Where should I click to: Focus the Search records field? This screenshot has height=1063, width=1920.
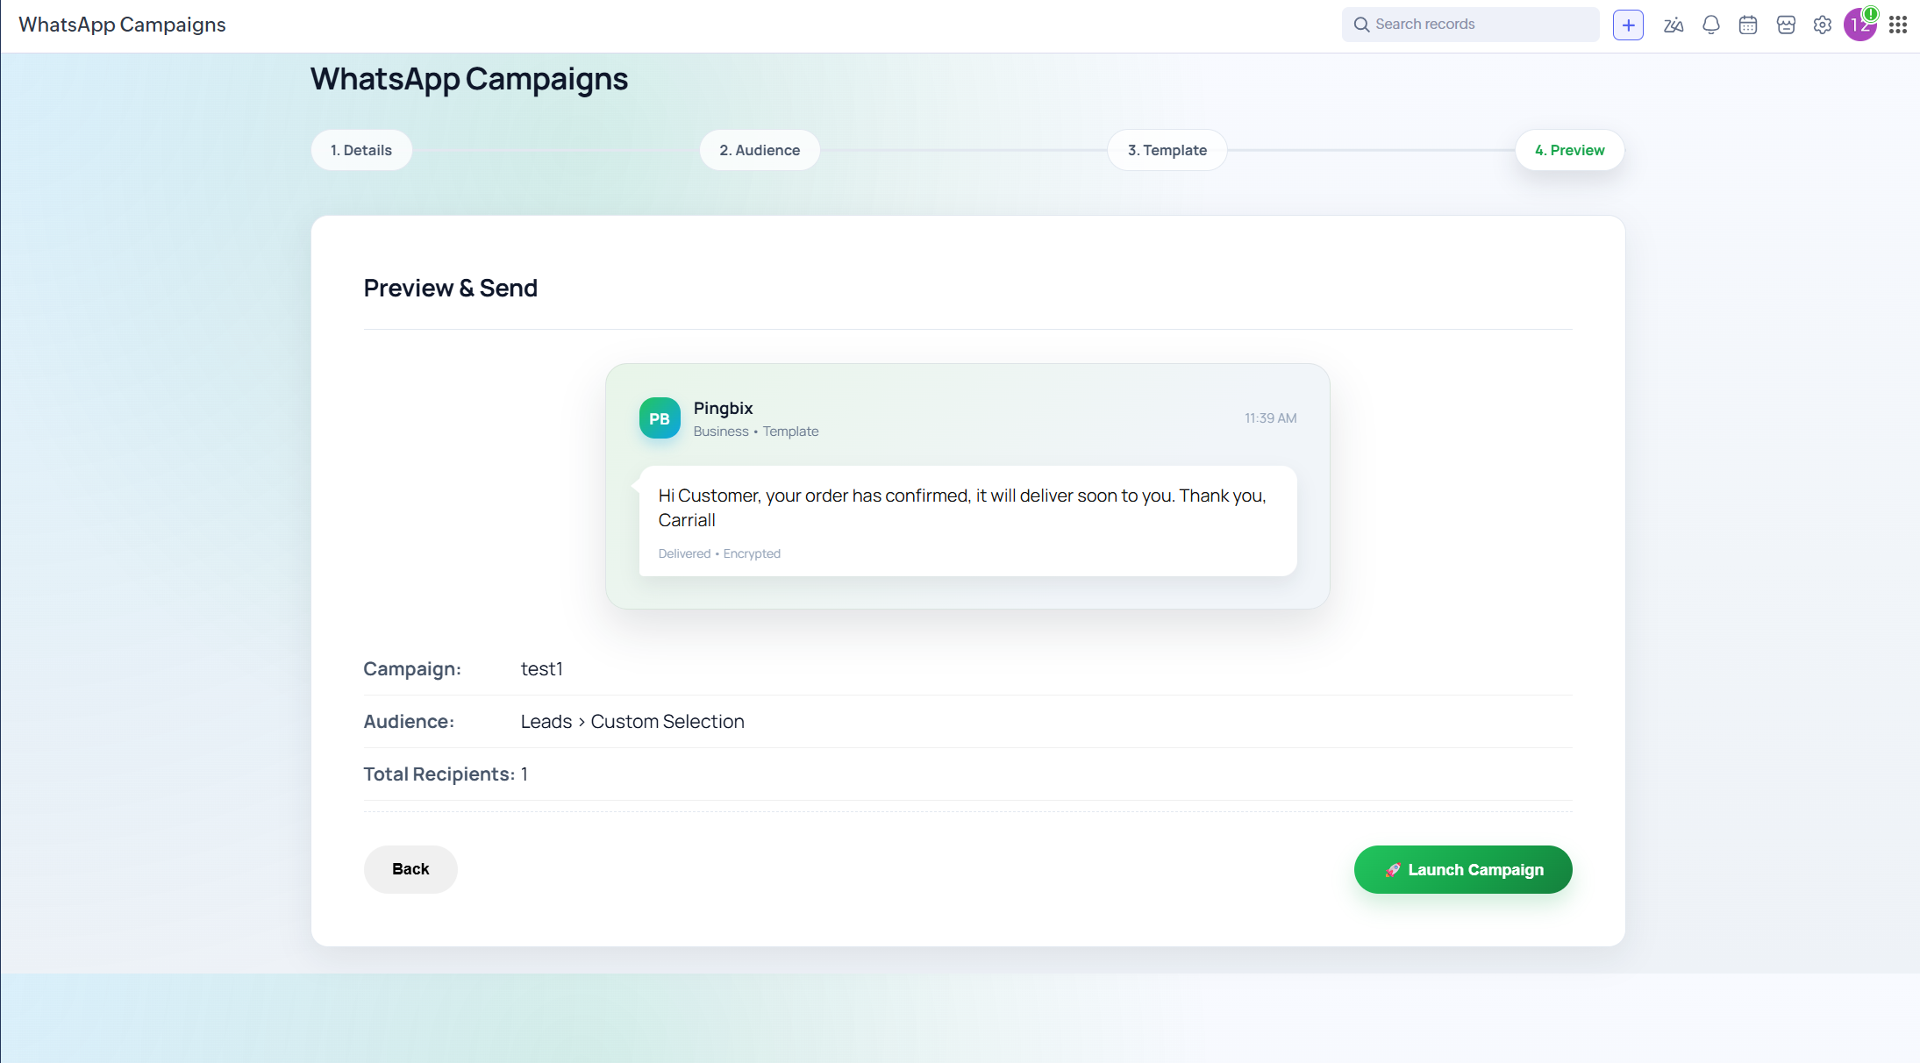point(1481,25)
